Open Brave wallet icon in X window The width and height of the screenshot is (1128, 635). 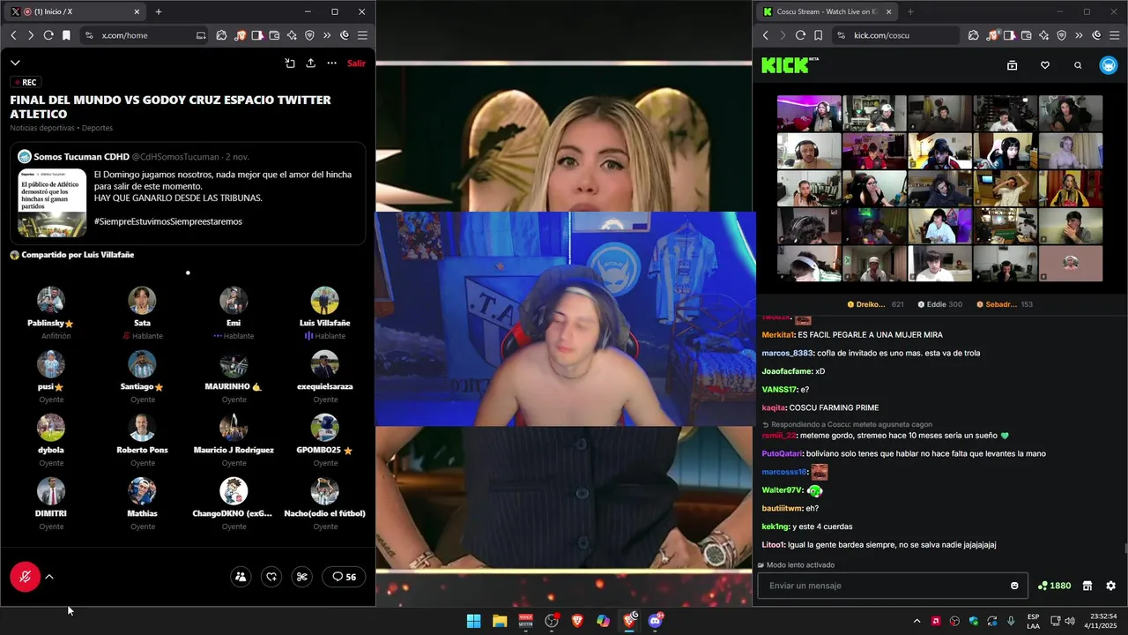coord(274,35)
